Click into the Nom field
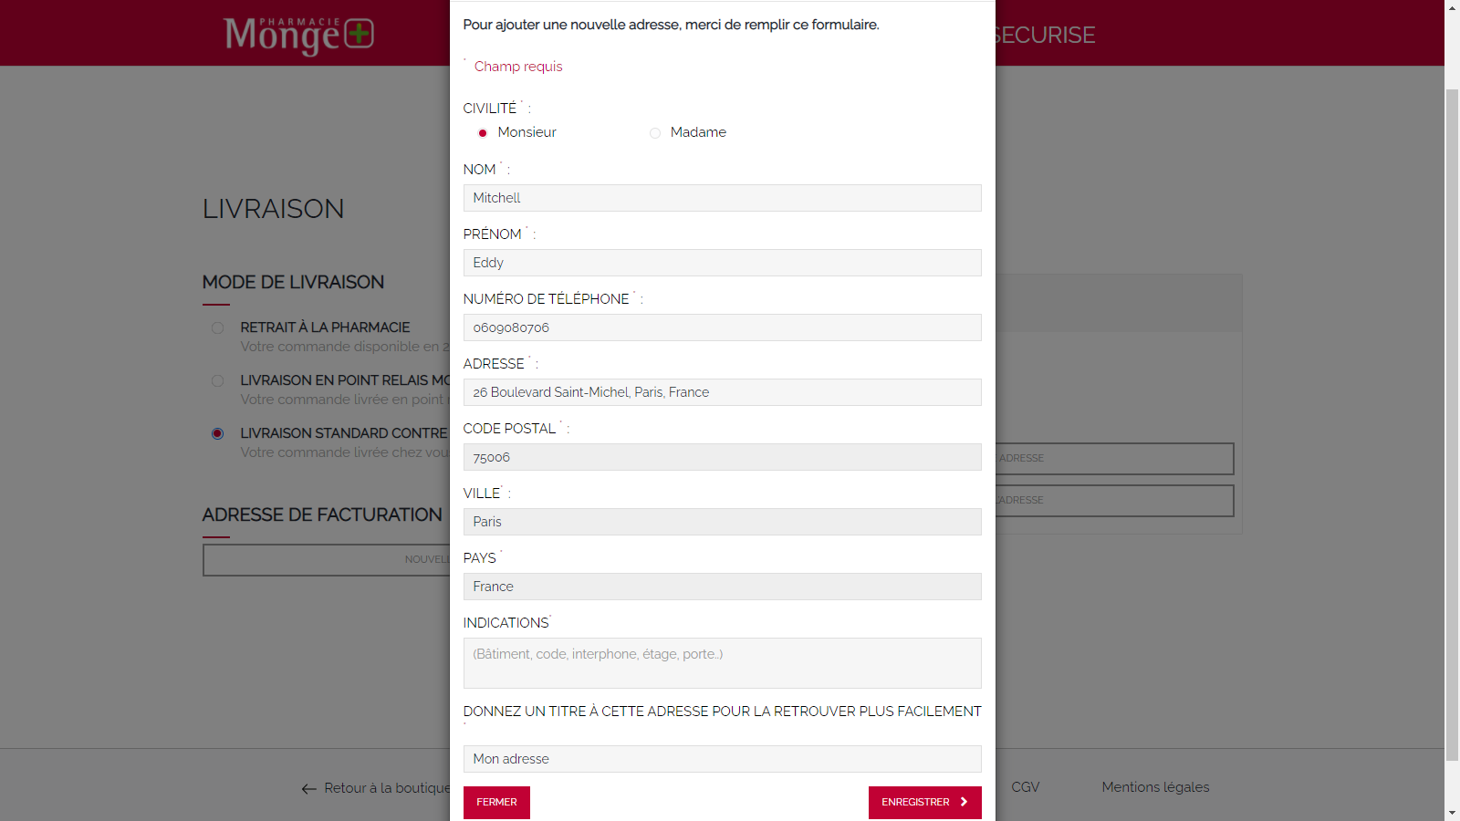Viewport: 1460px width, 821px height. click(722, 198)
